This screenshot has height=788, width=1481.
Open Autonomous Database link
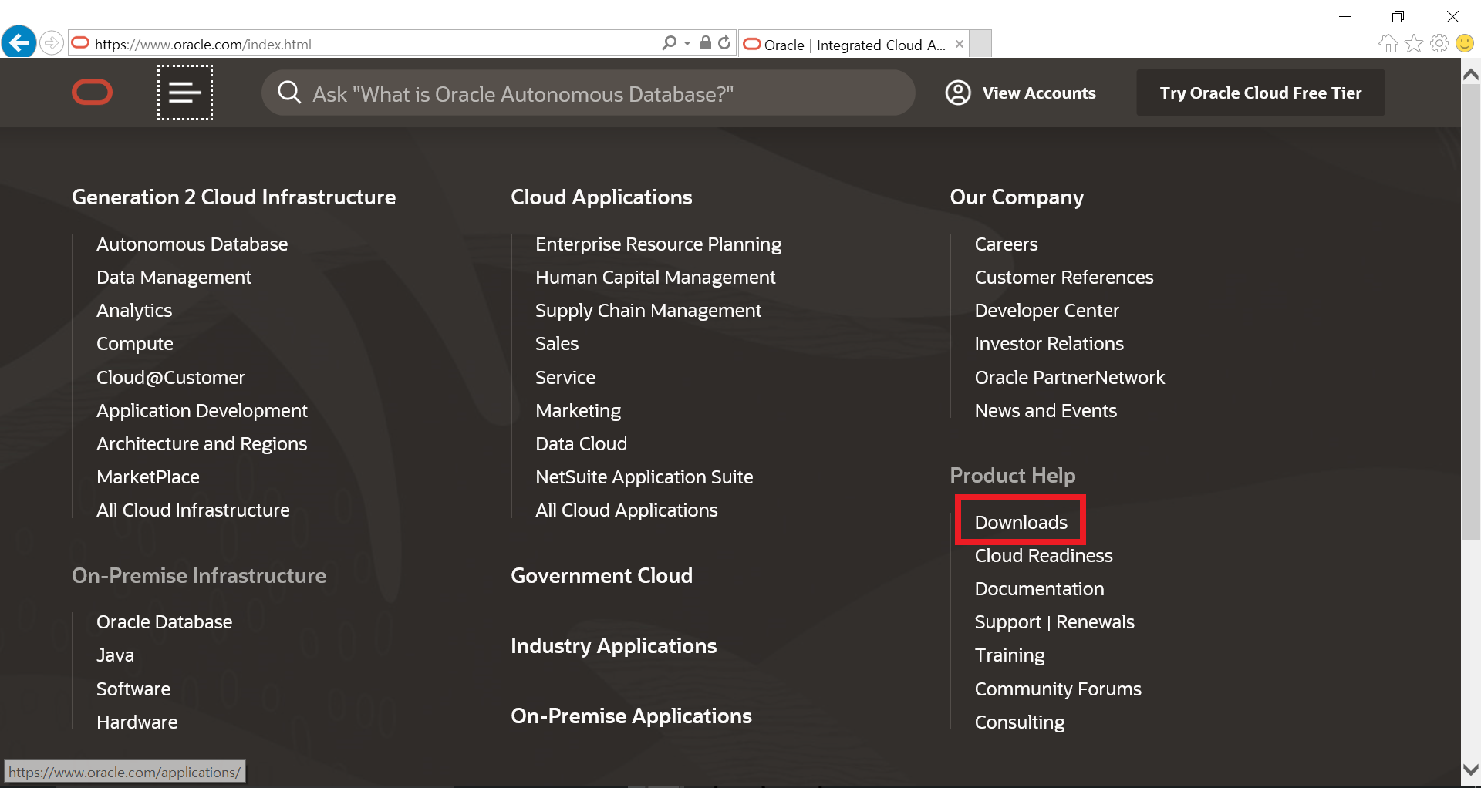coord(192,244)
